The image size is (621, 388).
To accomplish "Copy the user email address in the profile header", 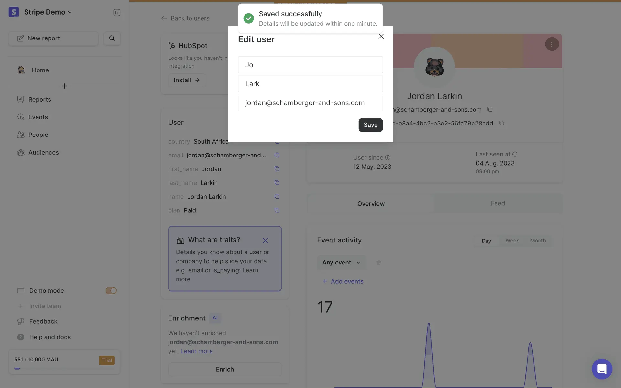I will point(490,109).
